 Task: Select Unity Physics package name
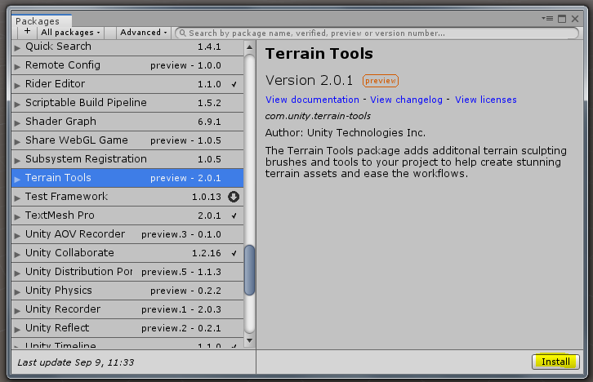[x=59, y=291]
